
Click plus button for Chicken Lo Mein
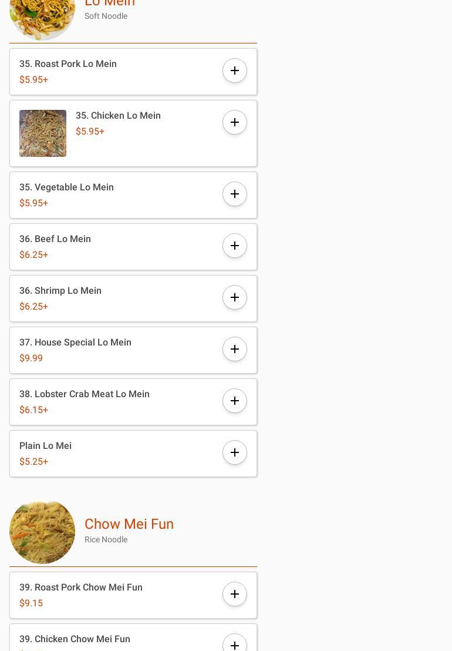pyautogui.click(x=235, y=122)
